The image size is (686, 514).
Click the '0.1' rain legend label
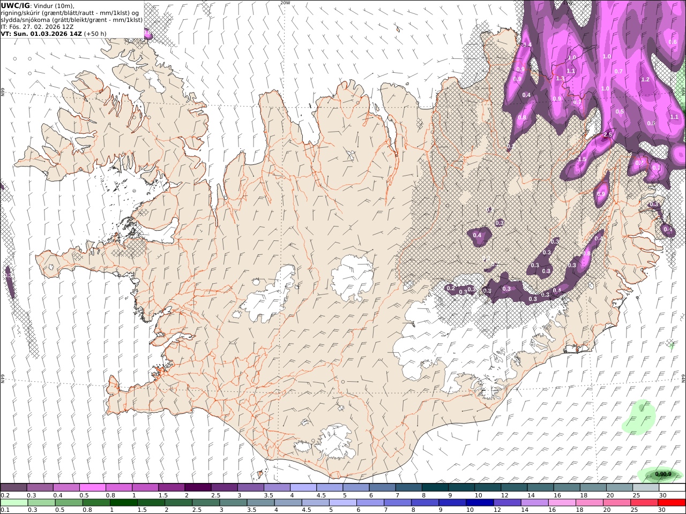tap(5, 510)
